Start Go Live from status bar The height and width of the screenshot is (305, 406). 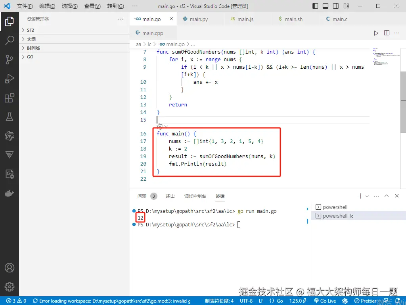pyautogui.click(x=325, y=301)
